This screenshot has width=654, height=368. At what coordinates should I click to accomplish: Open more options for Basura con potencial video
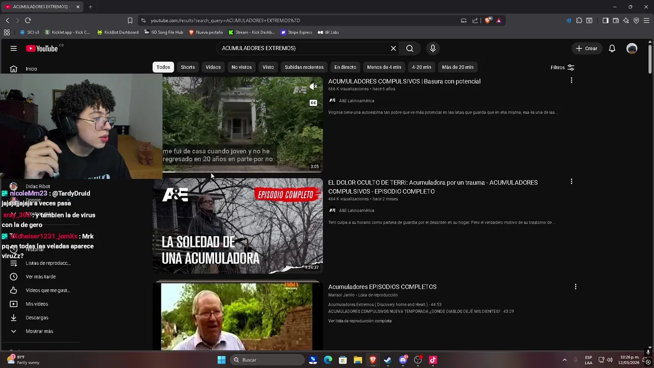coord(571,80)
